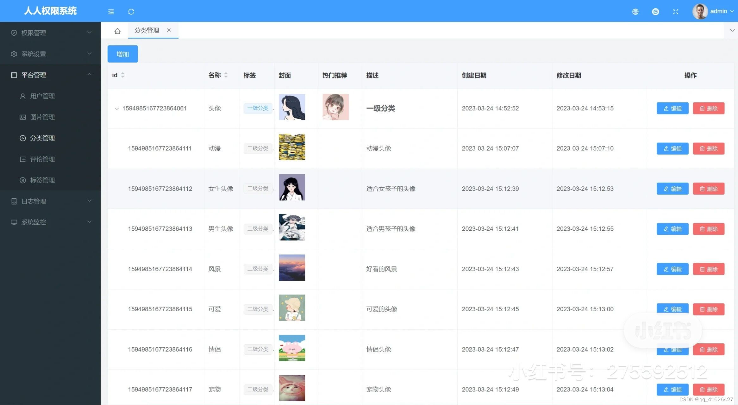
Task: Toggle fullscreen mode icon
Action: click(676, 12)
